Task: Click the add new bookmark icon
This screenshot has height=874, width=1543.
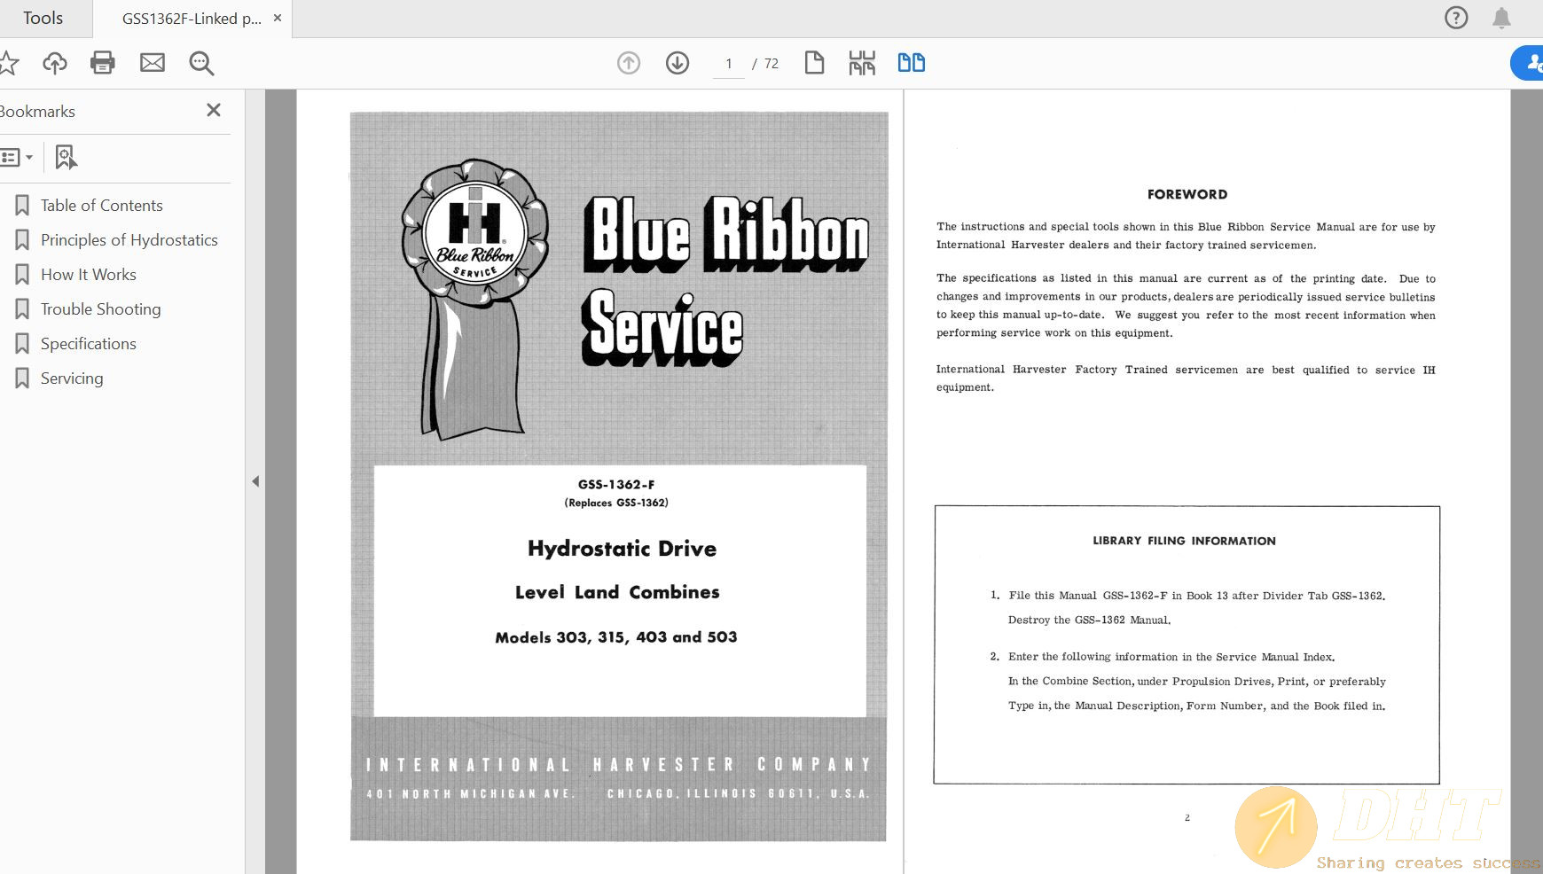Action: [x=66, y=158]
